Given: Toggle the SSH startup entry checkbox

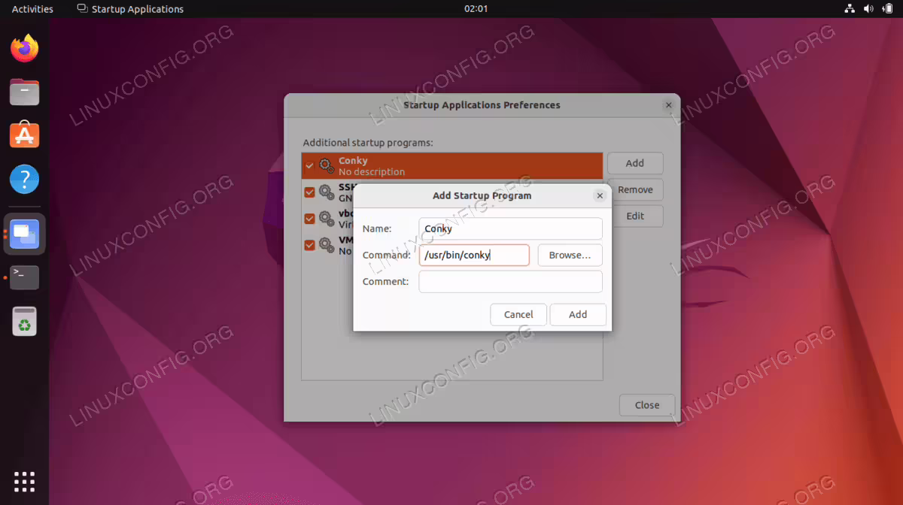Looking at the screenshot, I should [x=309, y=192].
